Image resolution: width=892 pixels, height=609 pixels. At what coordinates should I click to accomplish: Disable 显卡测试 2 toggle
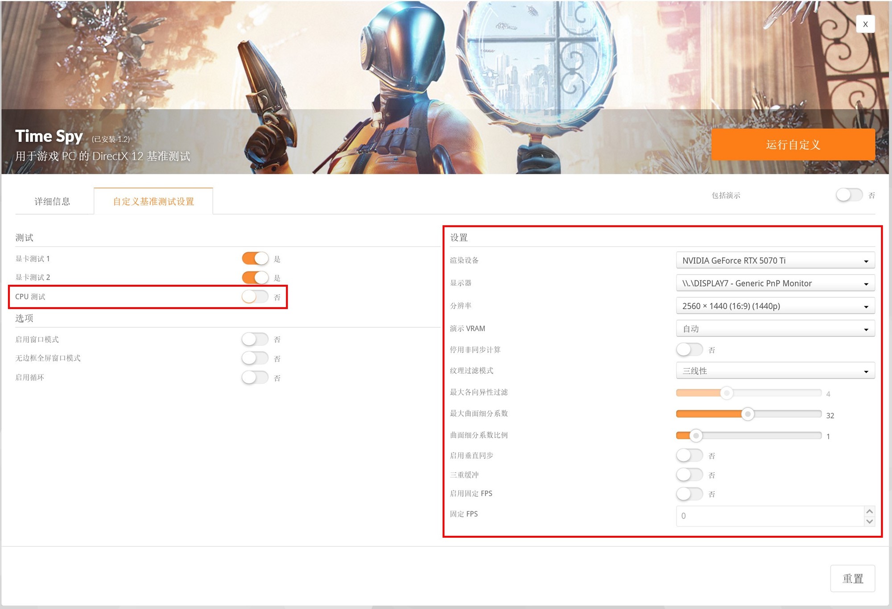click(255, 277)
